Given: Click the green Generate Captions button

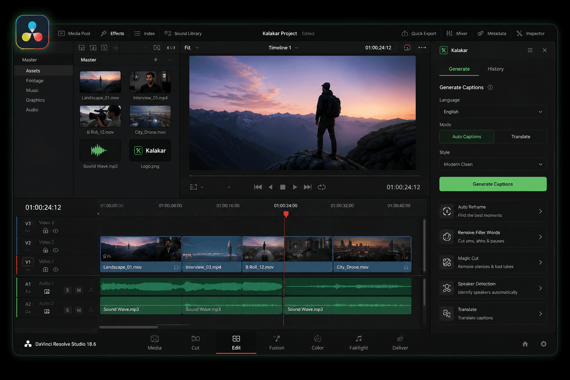Looking at the screenshot, I should point(493,184).
